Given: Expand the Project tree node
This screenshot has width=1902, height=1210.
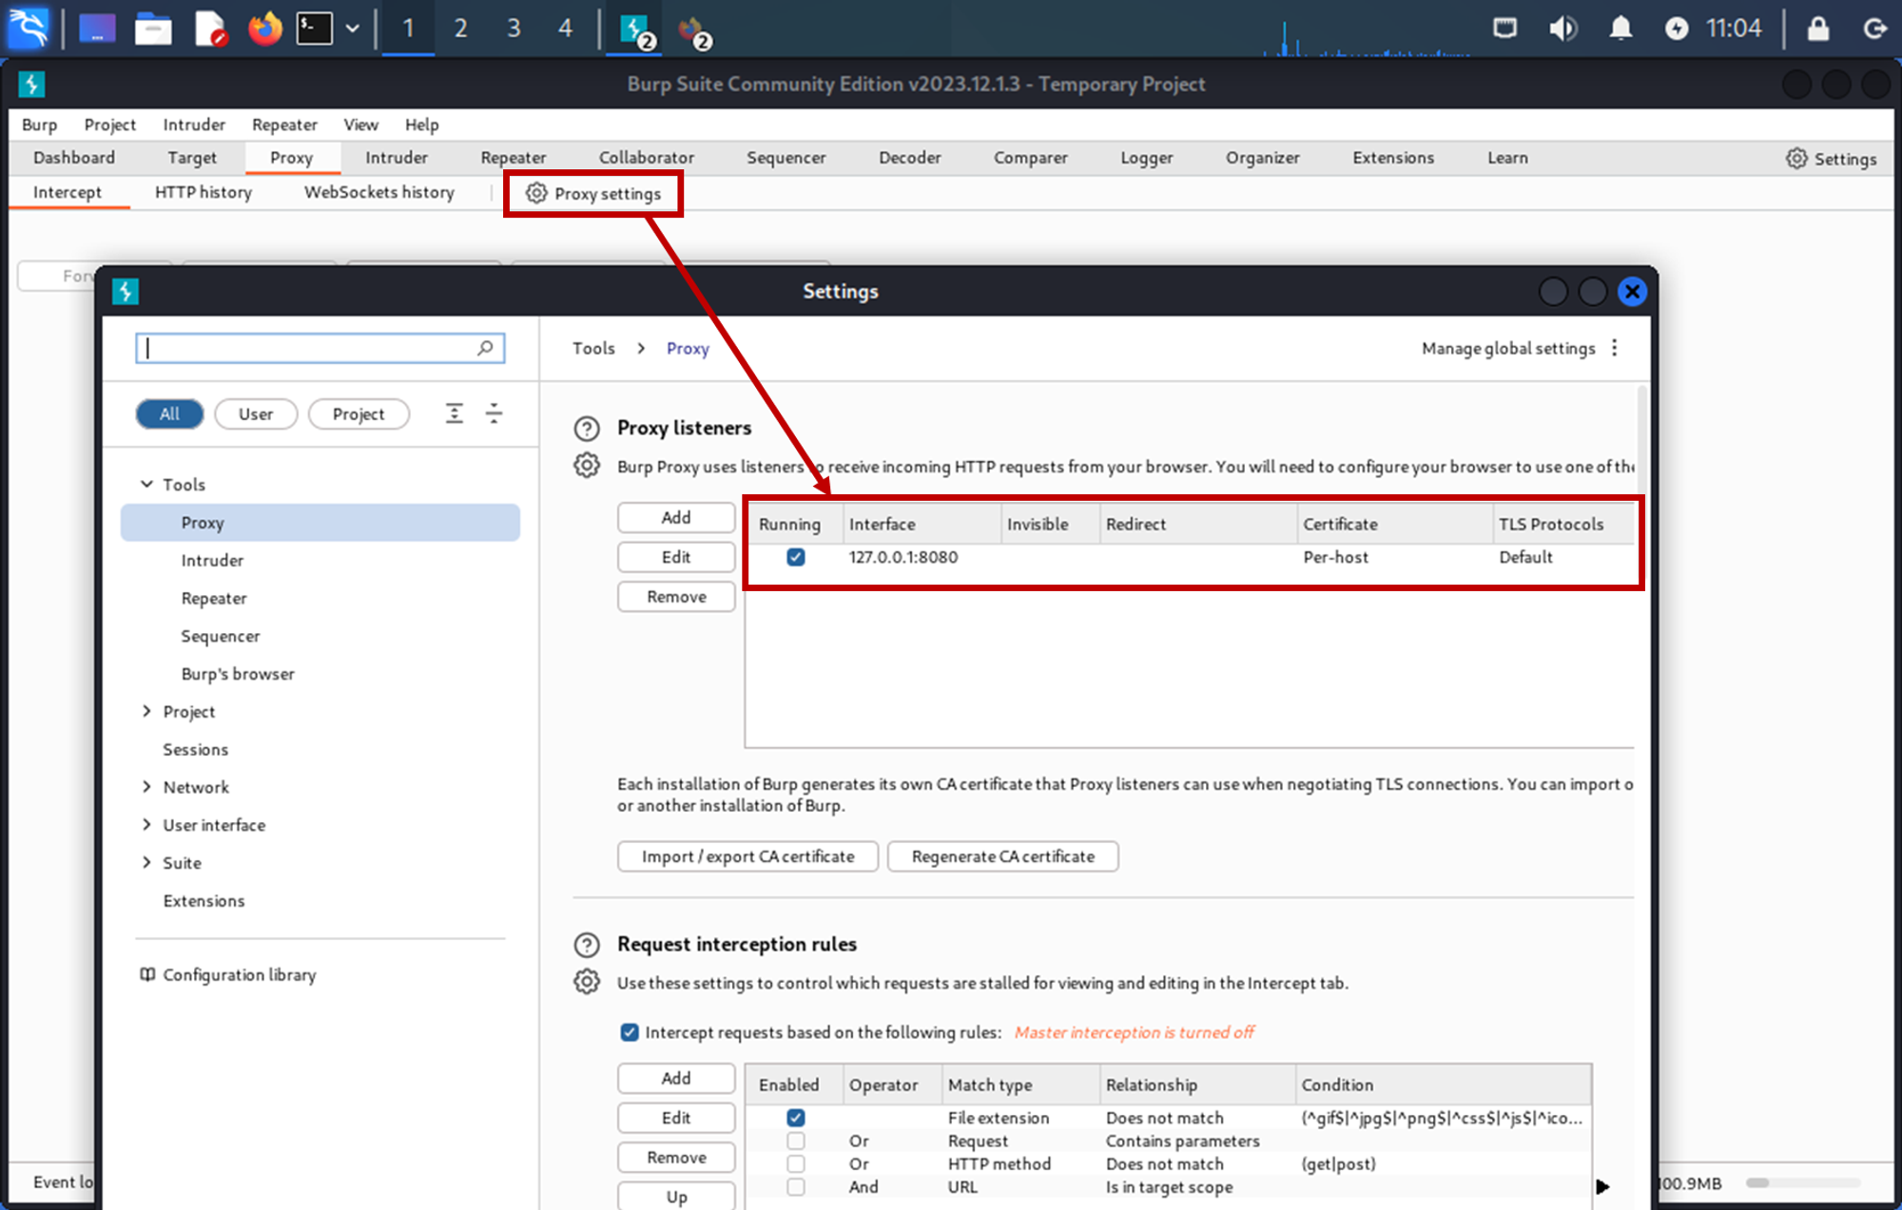Looking at the screenshot, I should 146,711.
